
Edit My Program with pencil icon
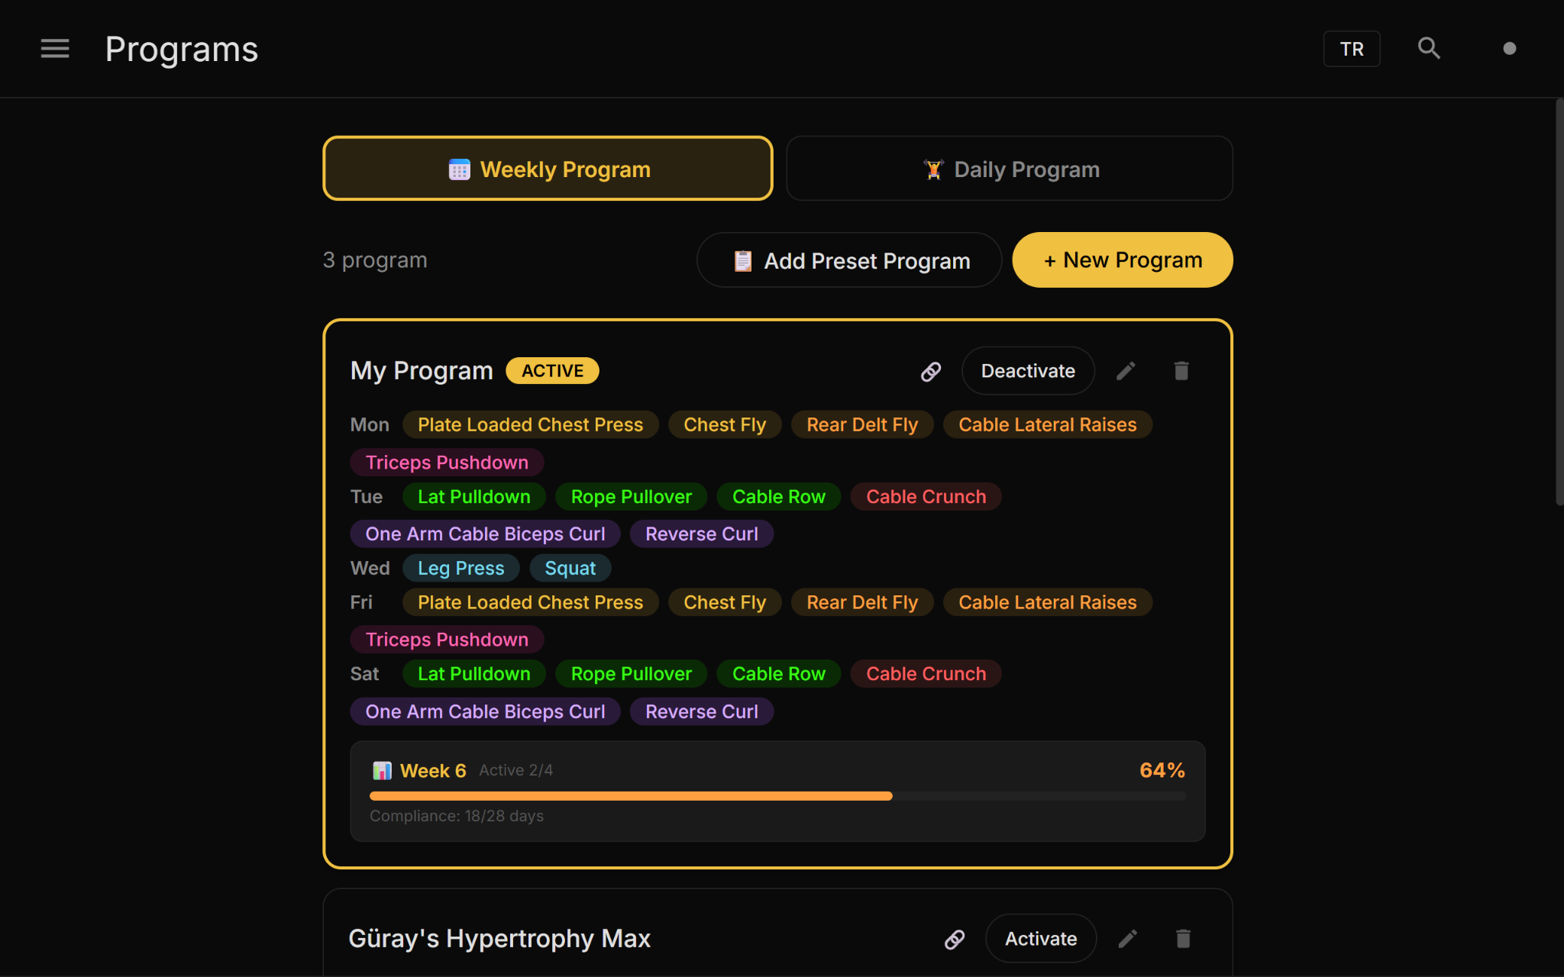tap(1126, 371)
